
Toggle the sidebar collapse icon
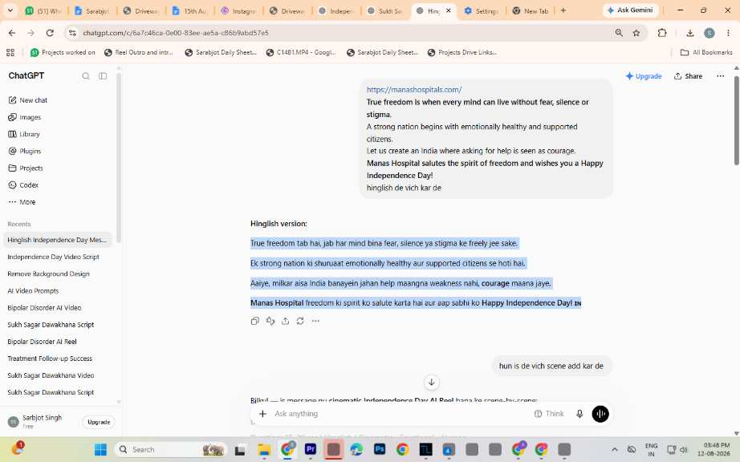pyautogui.click(x=103, y=76)
